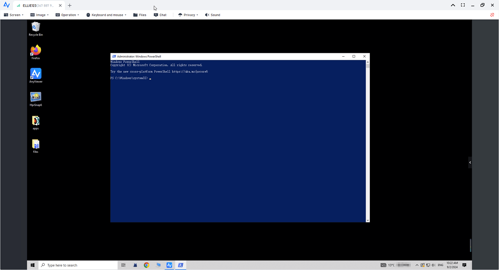Minimize the AnyViewer window
The height and width of the screenshot is (270, 499).
click(473, 5)
